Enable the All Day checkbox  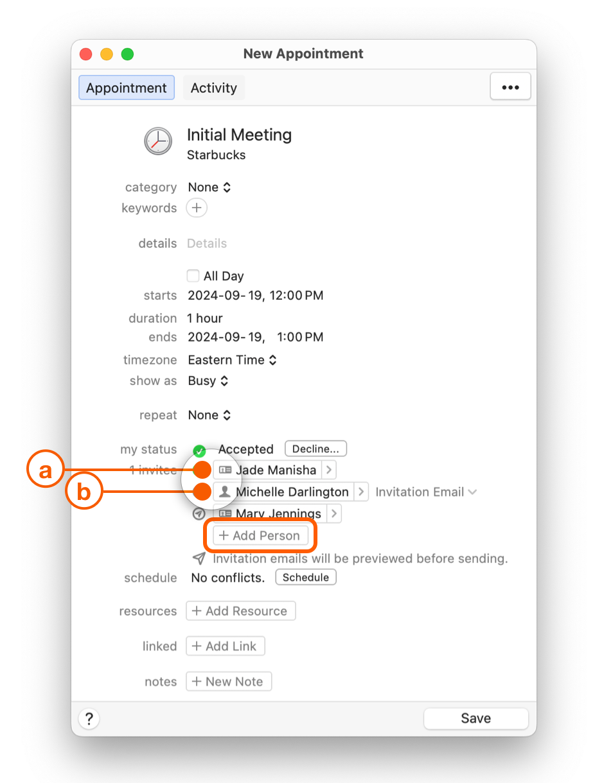(x=193, y=276)
